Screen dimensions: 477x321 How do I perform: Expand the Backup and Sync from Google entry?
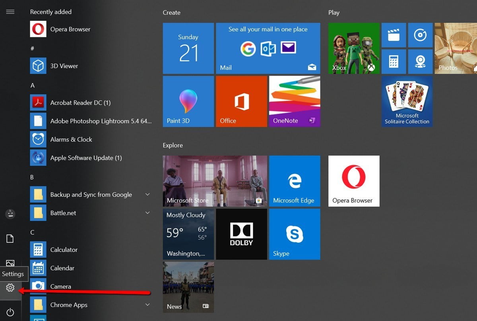click(x=147, y=194)
